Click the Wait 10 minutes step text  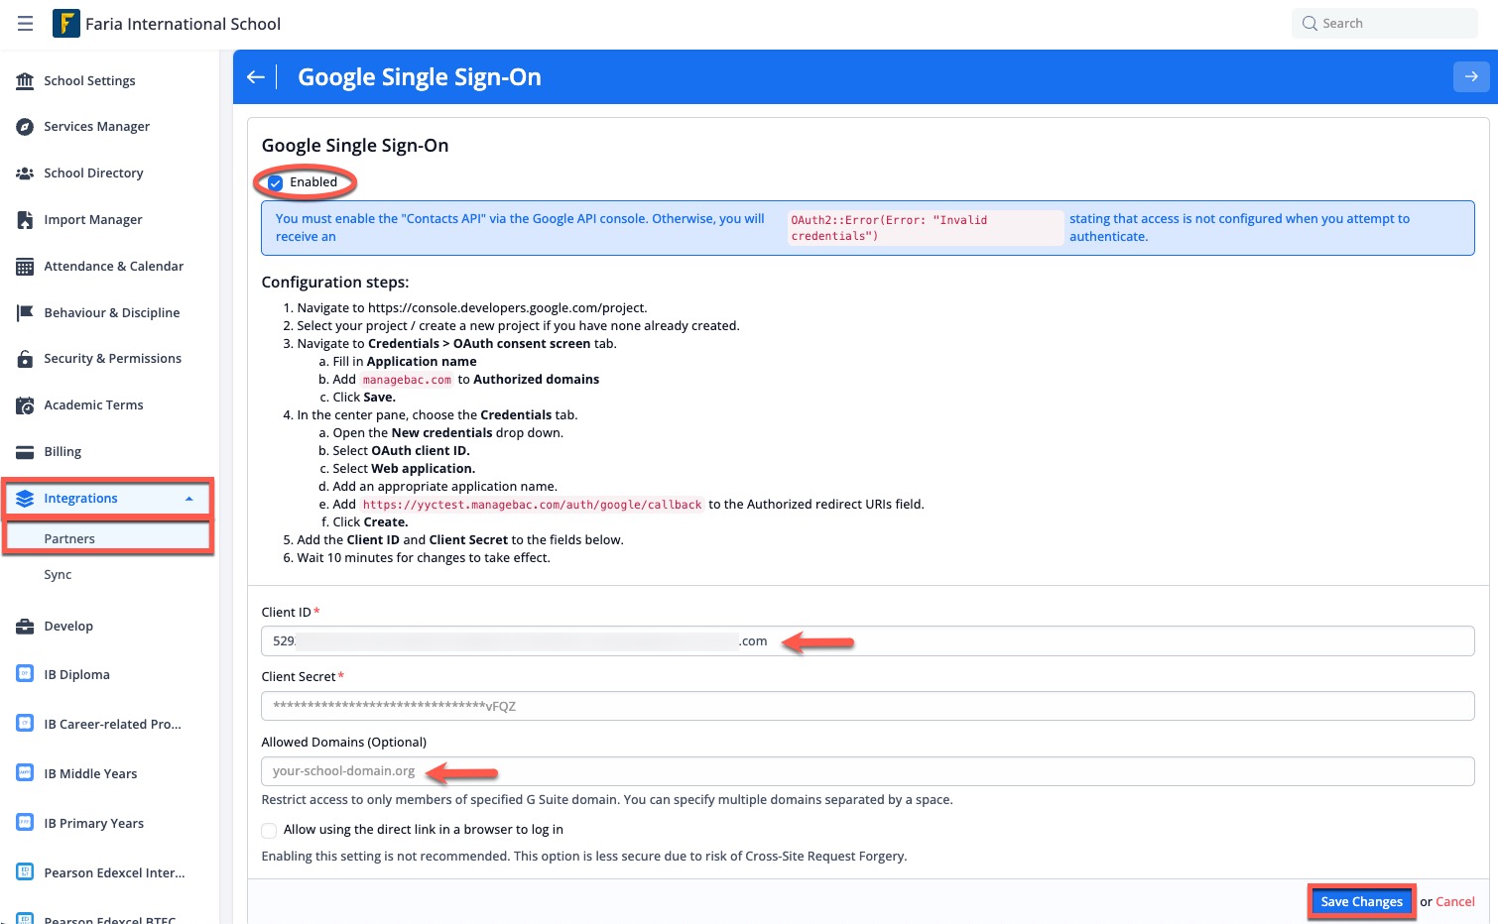point(424,558)
